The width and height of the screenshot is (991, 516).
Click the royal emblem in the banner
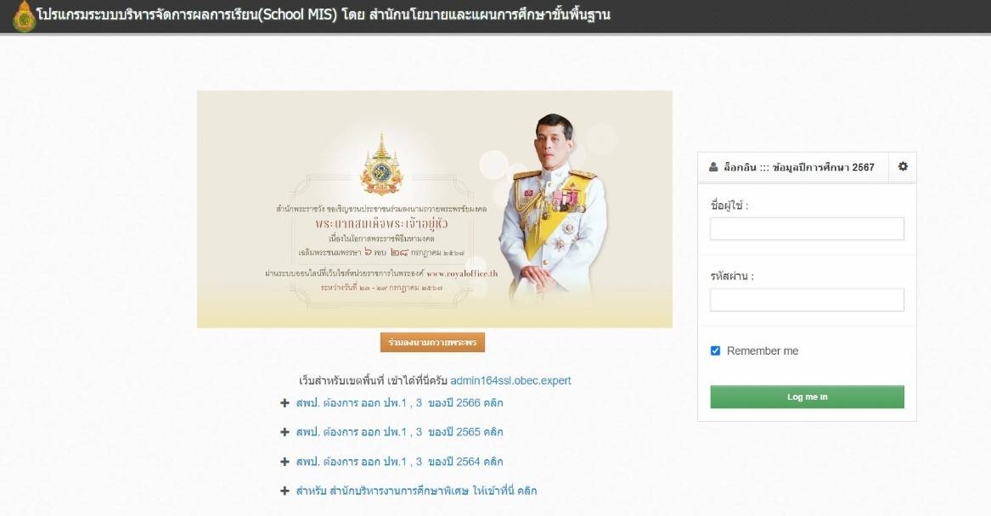pyautogui.click(x=381, y=164)
